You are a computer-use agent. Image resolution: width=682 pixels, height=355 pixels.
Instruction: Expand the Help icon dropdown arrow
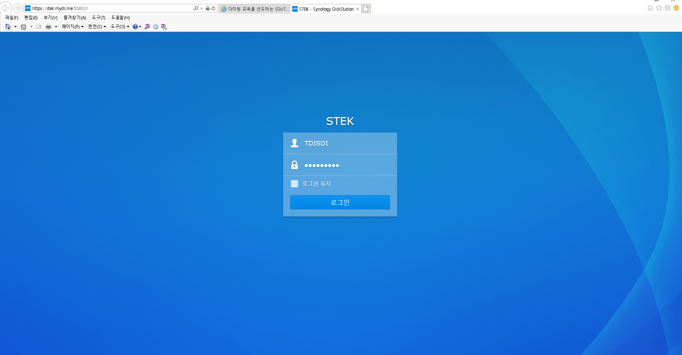pyautogui.click(x=140, y=27)
